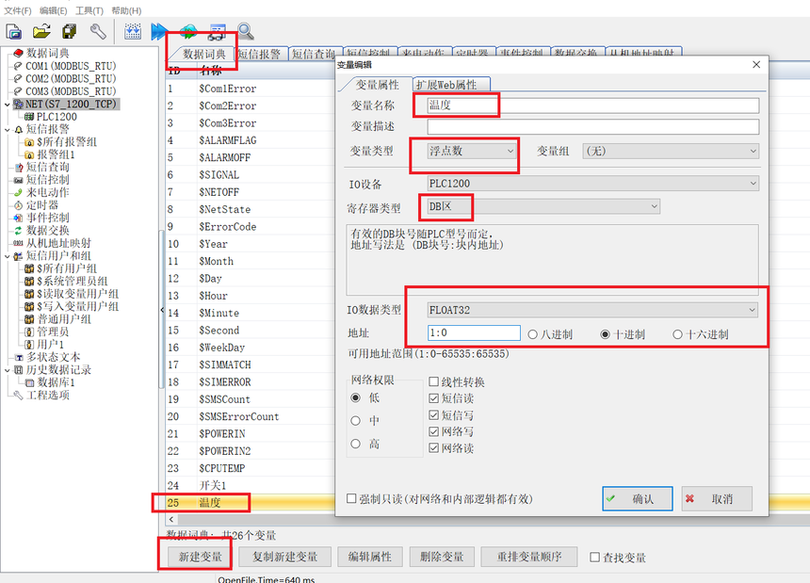Click 删除变量 button
The width and height of the screenshot is (810, 583).
click(x=441, y=557)
